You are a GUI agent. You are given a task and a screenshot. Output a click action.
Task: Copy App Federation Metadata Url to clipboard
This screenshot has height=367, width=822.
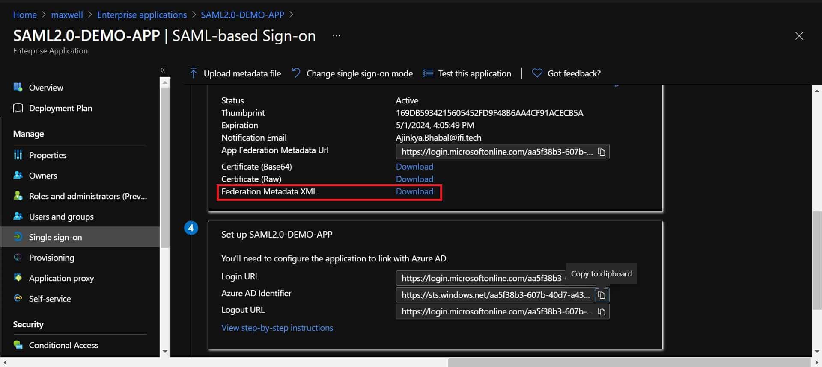point(602,152)
